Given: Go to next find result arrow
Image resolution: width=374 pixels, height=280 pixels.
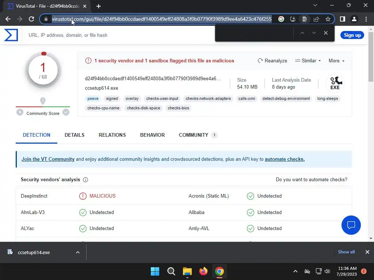Looking at the screenshot, I should tap(314, 33).
